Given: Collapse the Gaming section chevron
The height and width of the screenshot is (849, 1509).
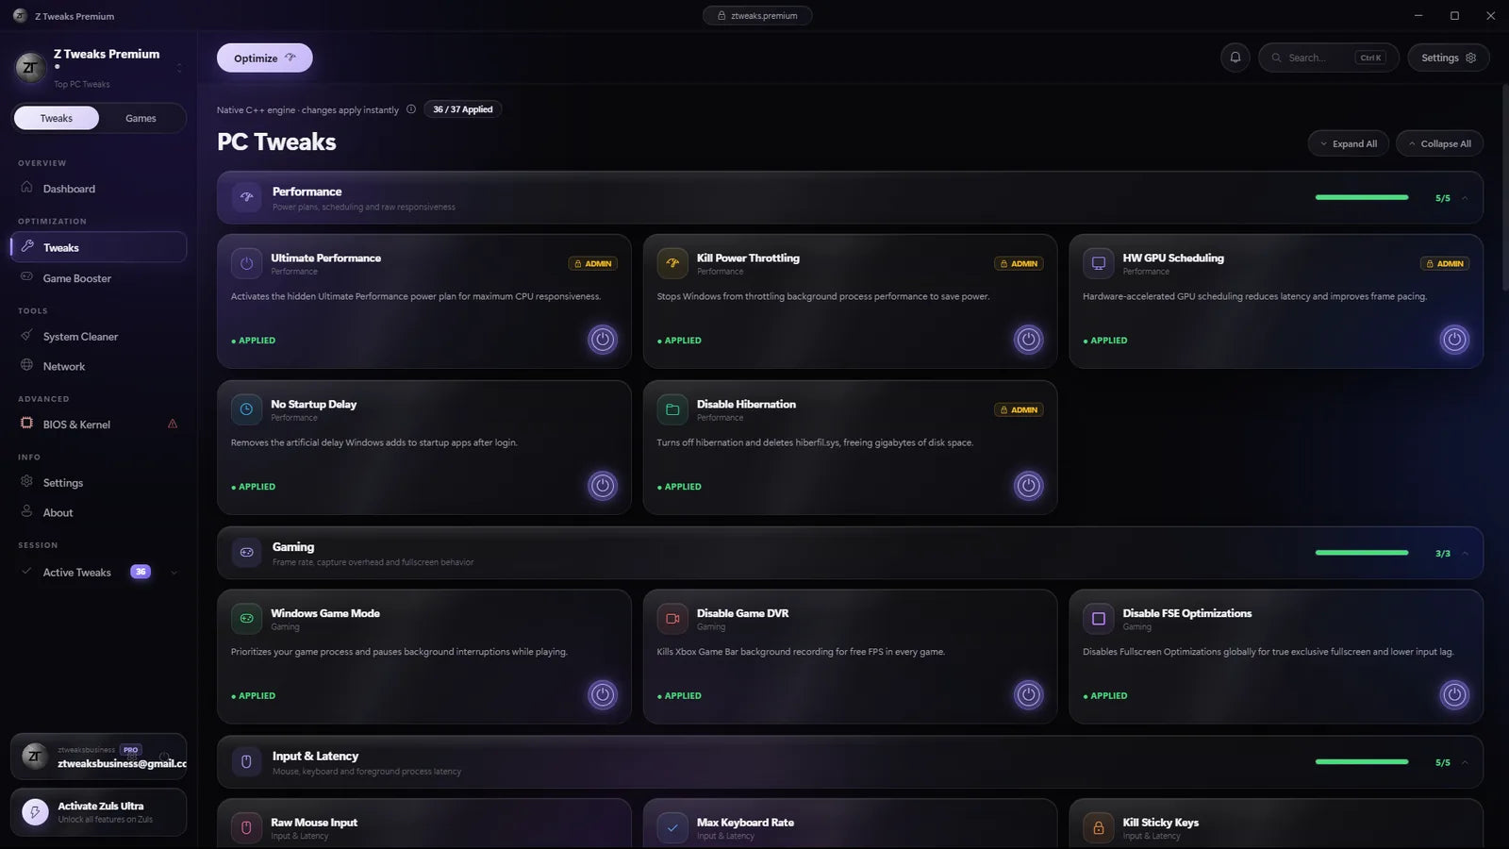Looking at the screenshot, I should pos(1465,554).
